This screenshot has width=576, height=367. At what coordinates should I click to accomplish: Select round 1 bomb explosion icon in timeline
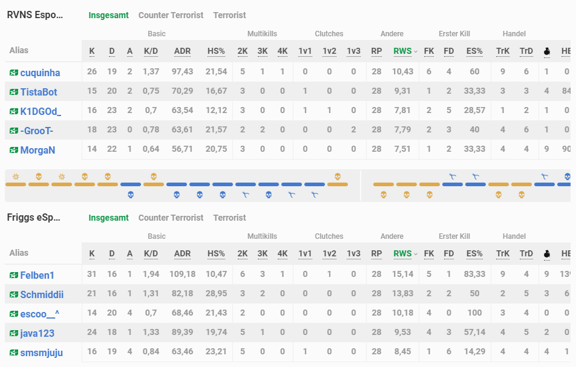(16, 177)
